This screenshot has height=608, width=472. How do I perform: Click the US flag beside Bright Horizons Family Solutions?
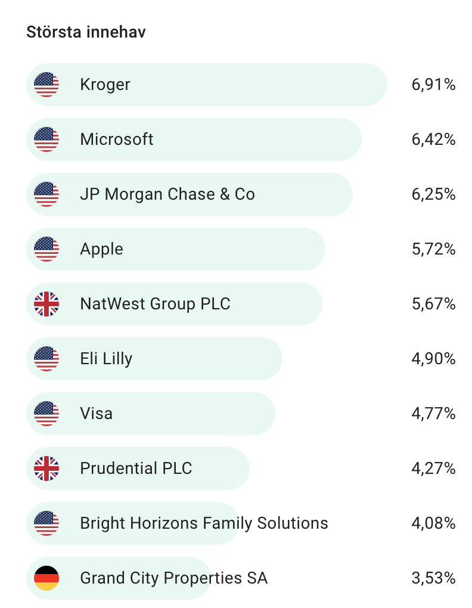click(46, 523)
